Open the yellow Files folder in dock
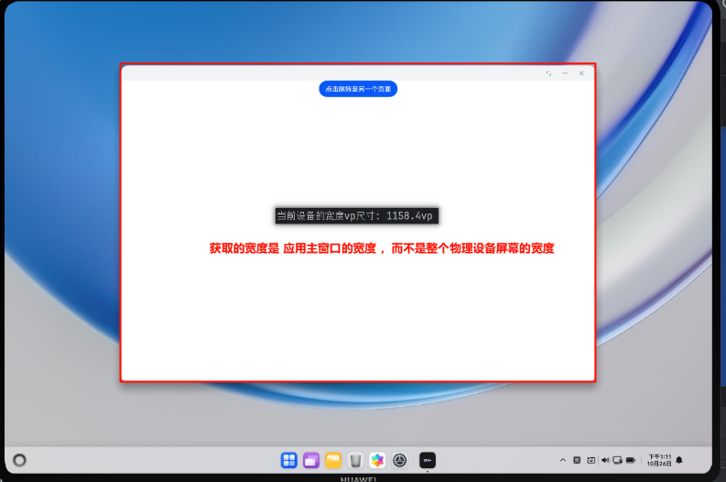This screenshot has width=726, height=482. pyautogui.click(x=333, y=460)
